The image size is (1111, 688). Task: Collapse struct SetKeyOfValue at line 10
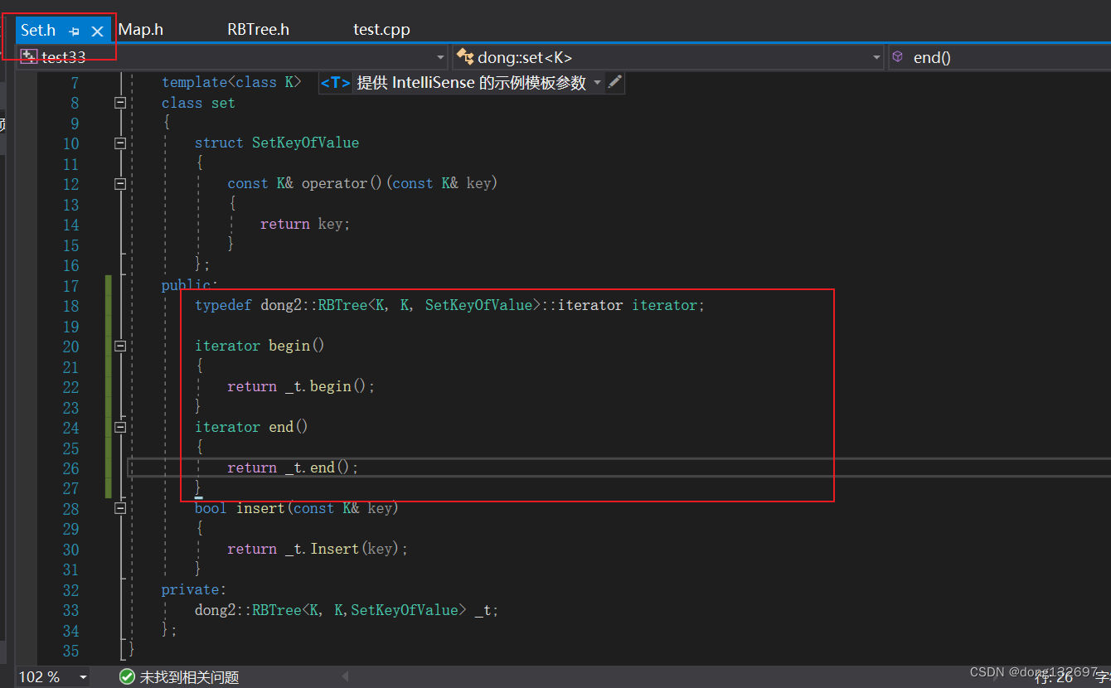click(x=120, y=143)
